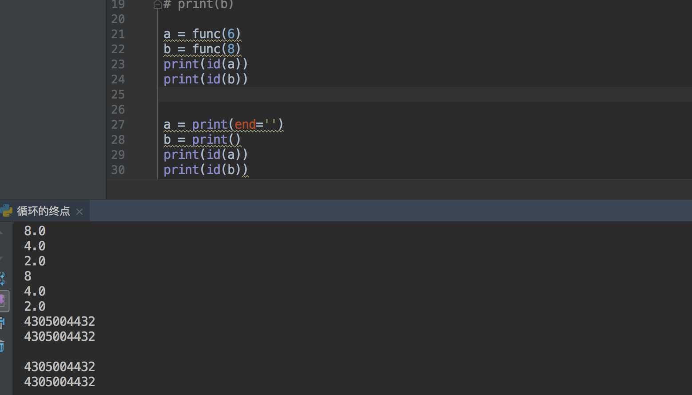Place cursor on 'a = func(6)' line

tap(202, 34)
